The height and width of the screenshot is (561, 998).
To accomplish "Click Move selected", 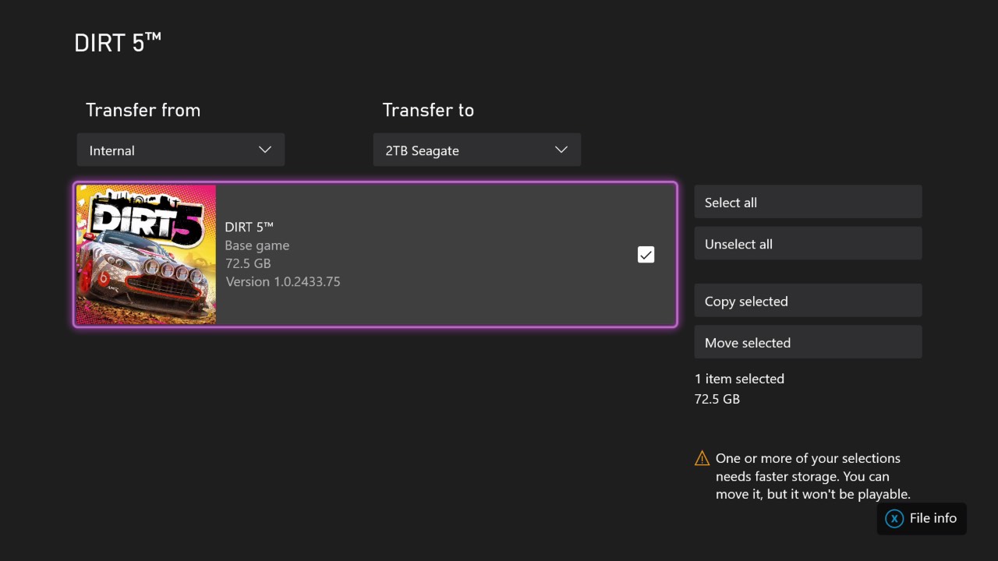I will point(808,342).
